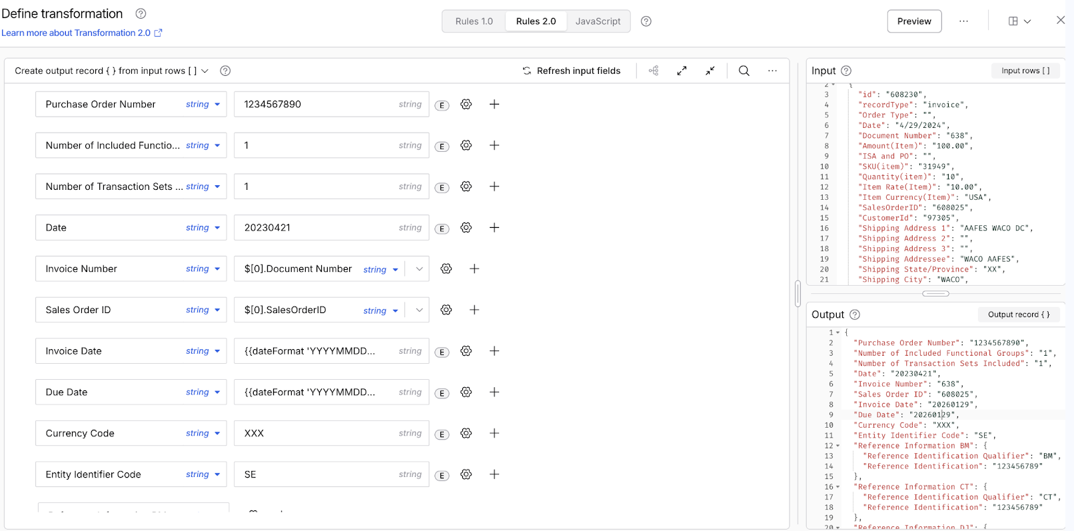The image size is (1074, 531).
Task: Close the transformation editor
Action: pyautogui.click(x=1061, y=21)
